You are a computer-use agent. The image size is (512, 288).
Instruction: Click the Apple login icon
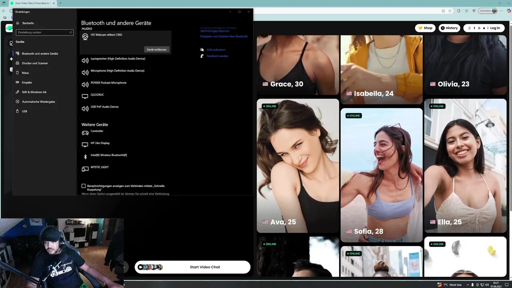pyautogui.click(x=484, y=28)
